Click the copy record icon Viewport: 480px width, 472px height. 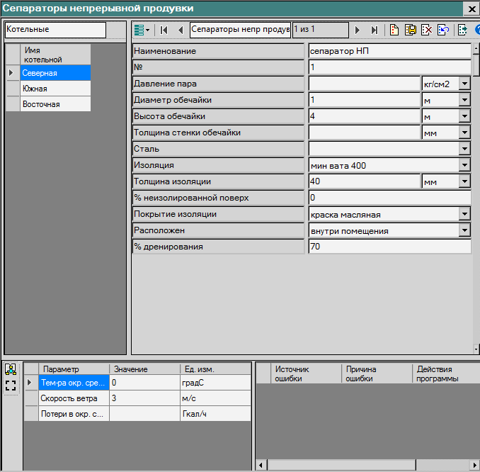click(410, 30)
